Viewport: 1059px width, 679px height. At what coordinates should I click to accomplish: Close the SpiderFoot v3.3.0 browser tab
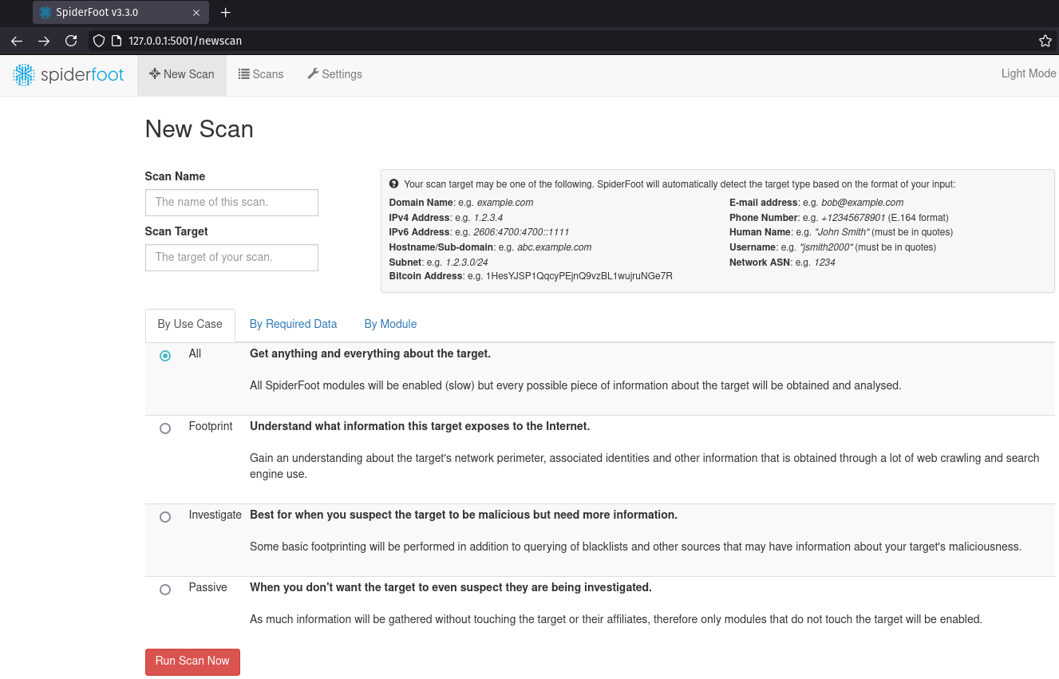[195, 13]
